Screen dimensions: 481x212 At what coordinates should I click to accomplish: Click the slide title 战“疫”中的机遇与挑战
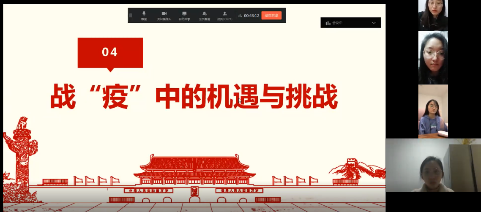(x=194, y=97)
